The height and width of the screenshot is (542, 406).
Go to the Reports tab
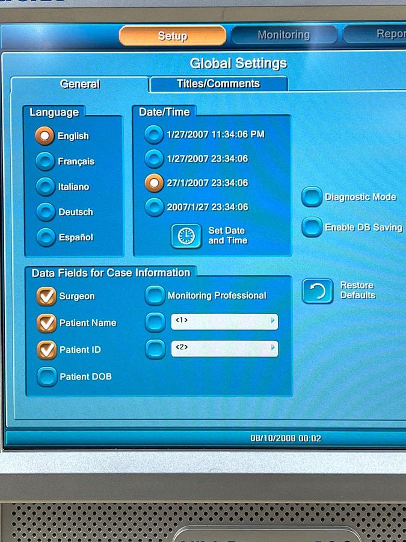click(x=375, y=34)
